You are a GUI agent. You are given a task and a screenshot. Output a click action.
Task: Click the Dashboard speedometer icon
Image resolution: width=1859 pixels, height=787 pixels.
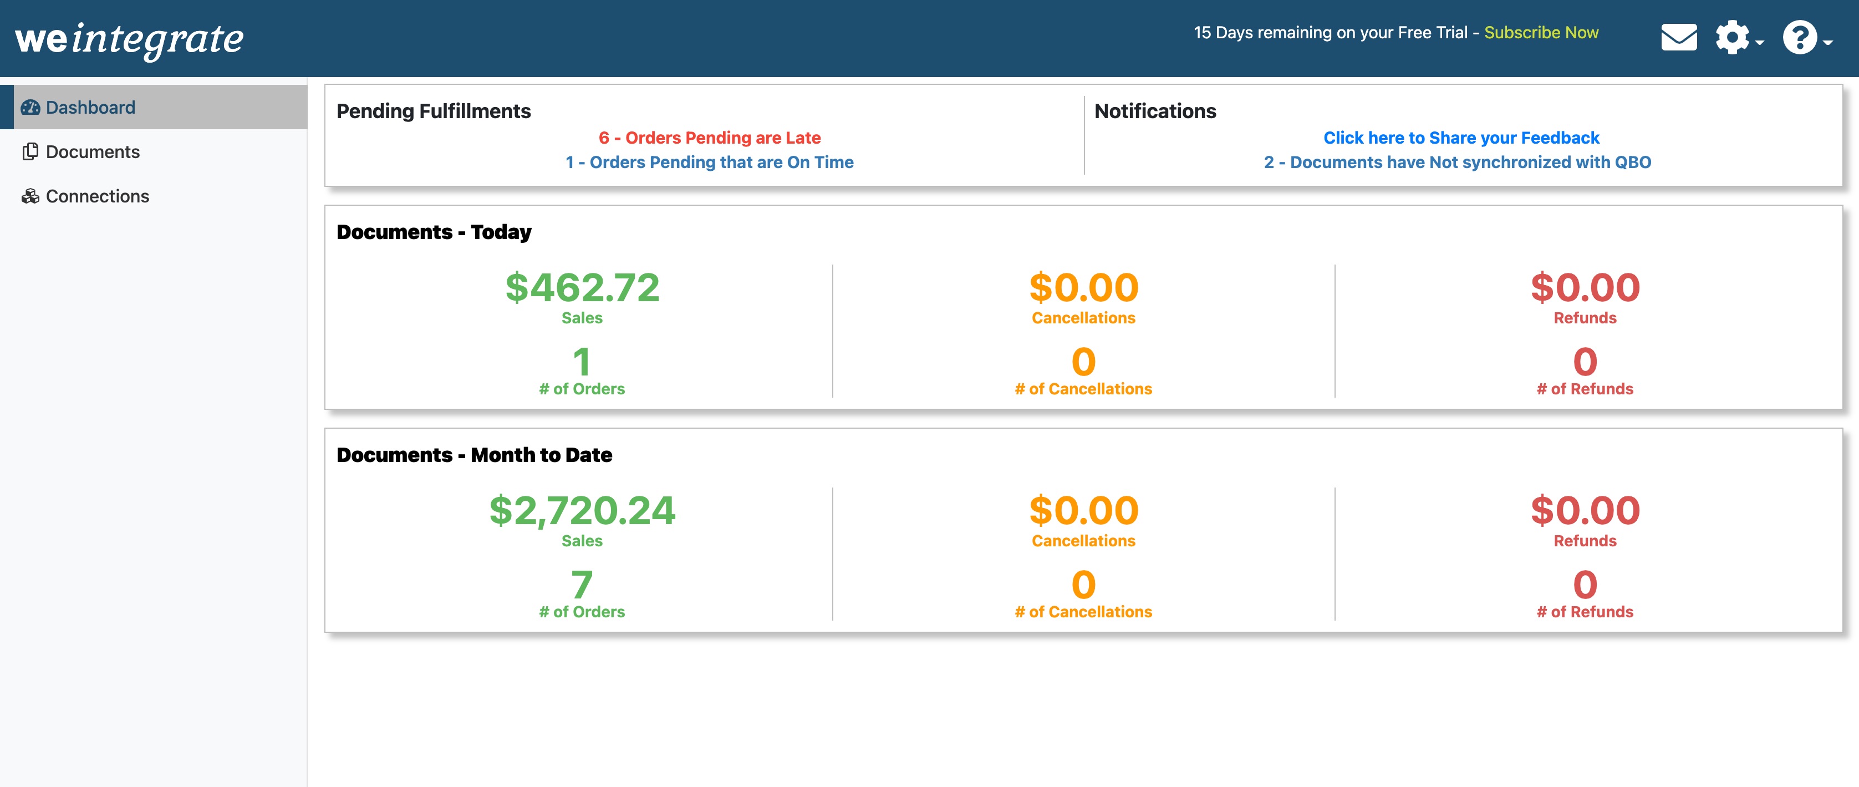pyautogui.click(x=32, y=107)
